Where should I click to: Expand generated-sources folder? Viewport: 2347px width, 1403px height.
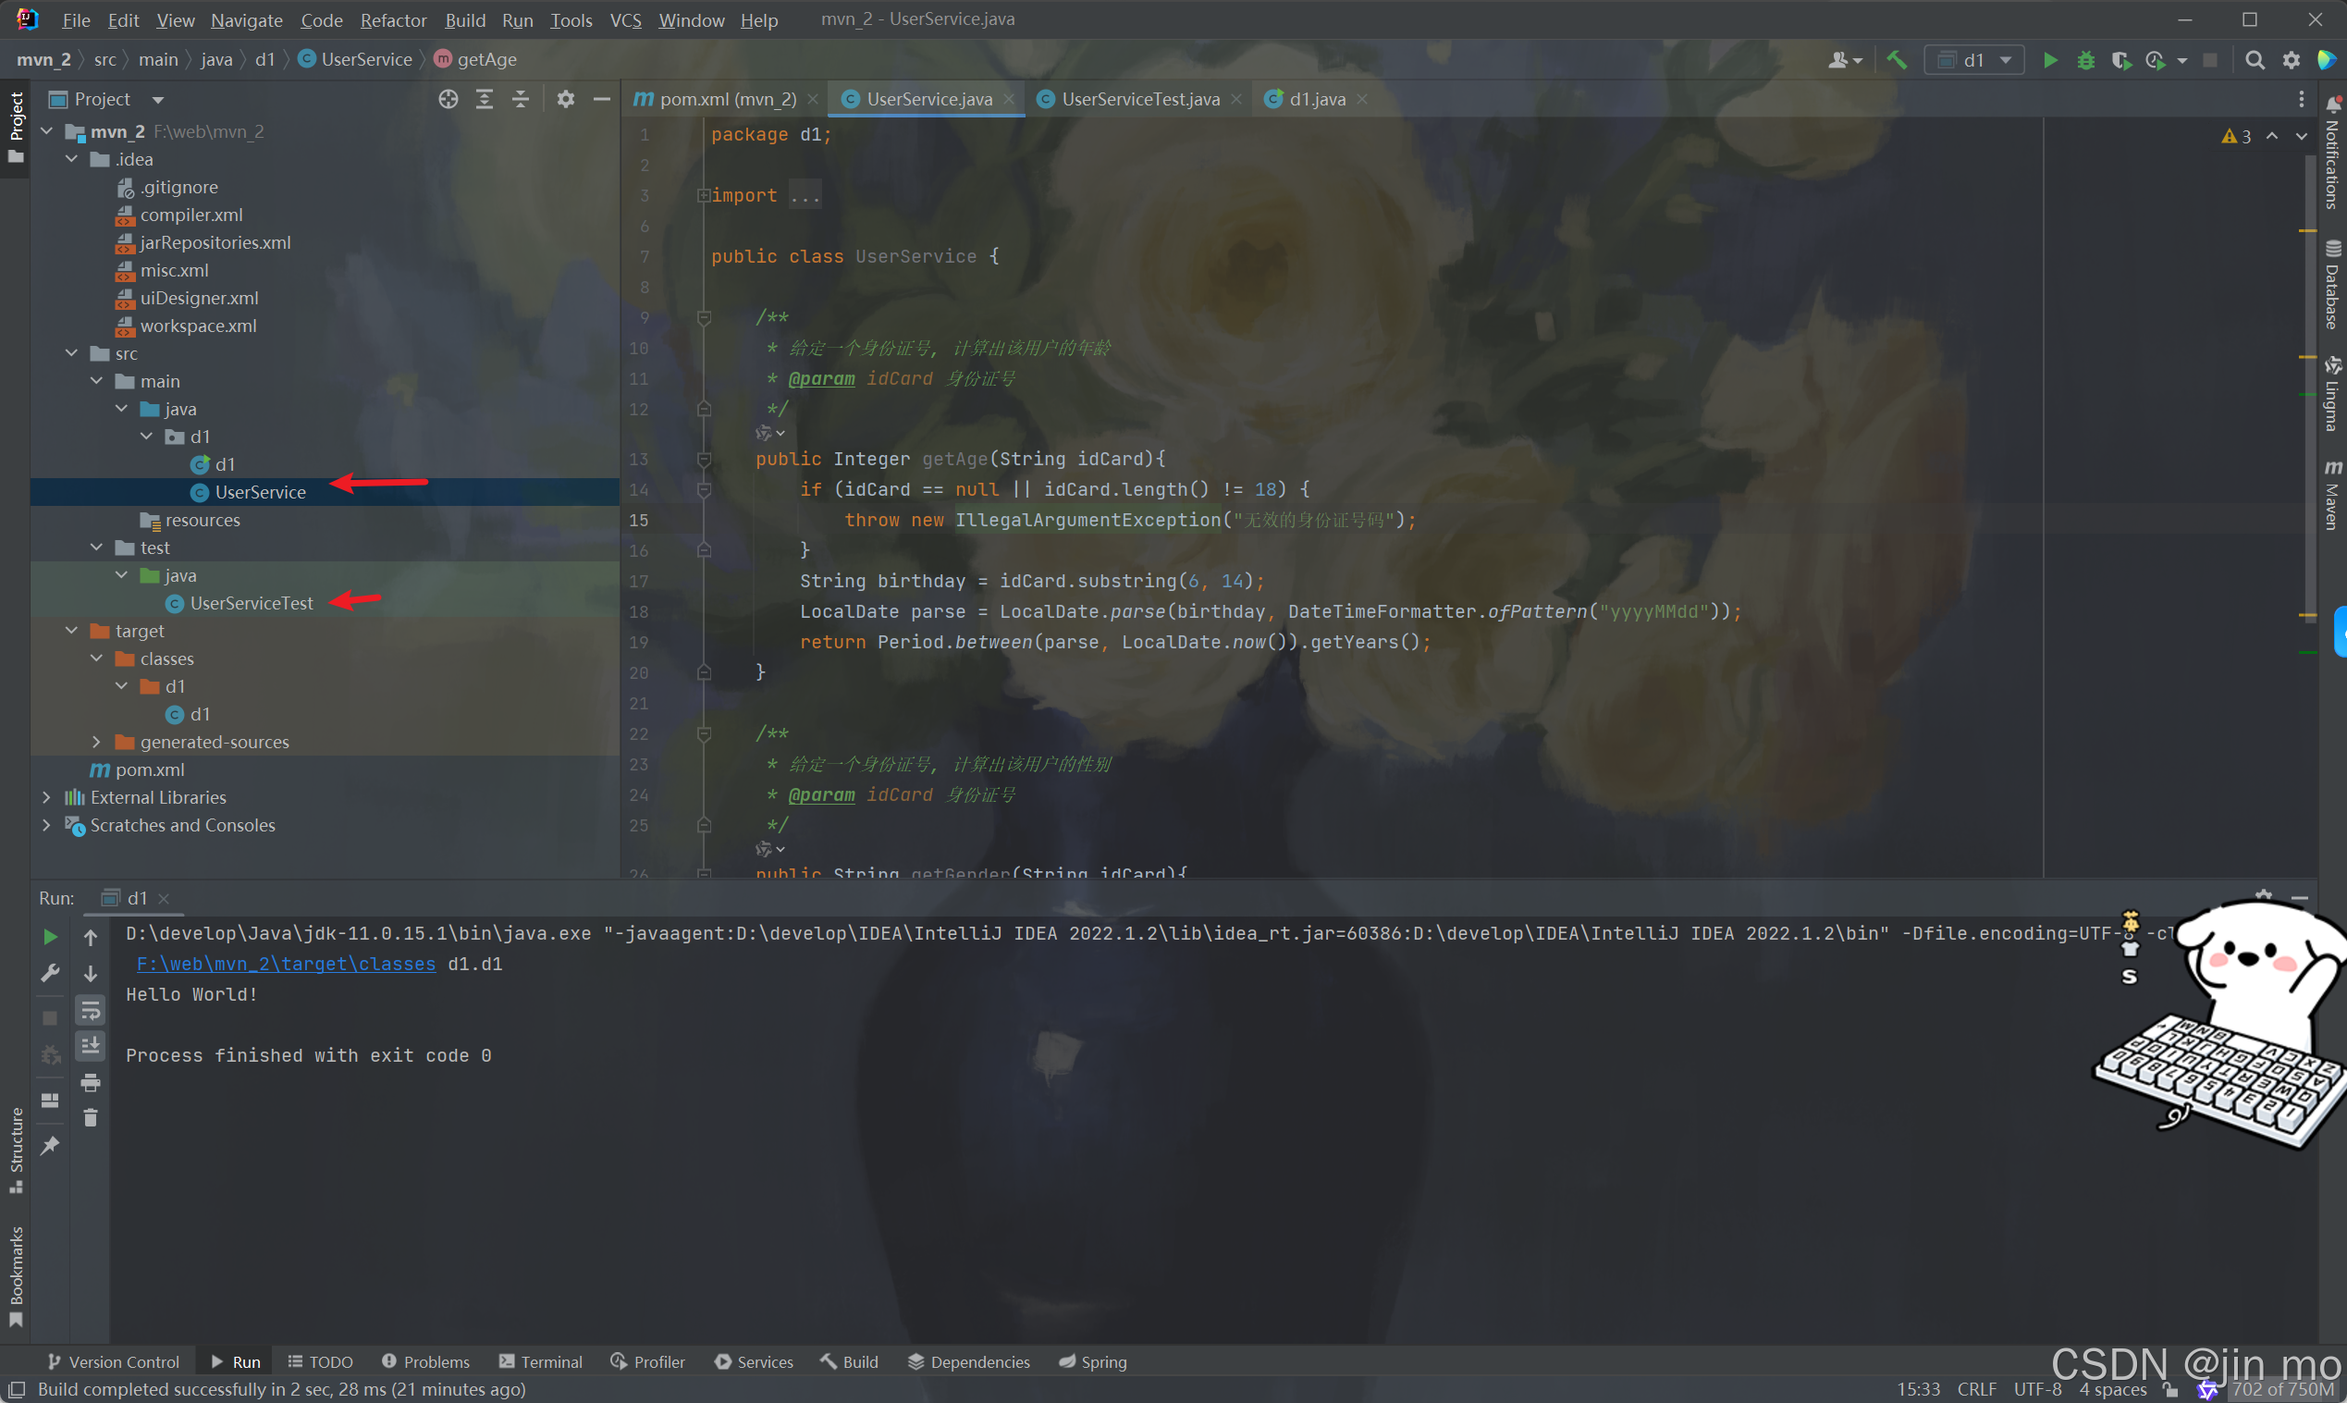(96, 742)
